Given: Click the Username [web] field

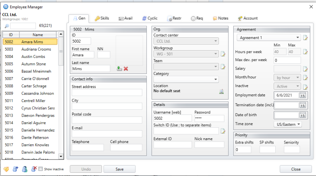Looking at the screenshot, I should (x=173, y=118).
